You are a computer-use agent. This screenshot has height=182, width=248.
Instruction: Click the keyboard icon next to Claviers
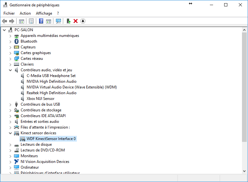pyautogui.click(x=17, y=64)
